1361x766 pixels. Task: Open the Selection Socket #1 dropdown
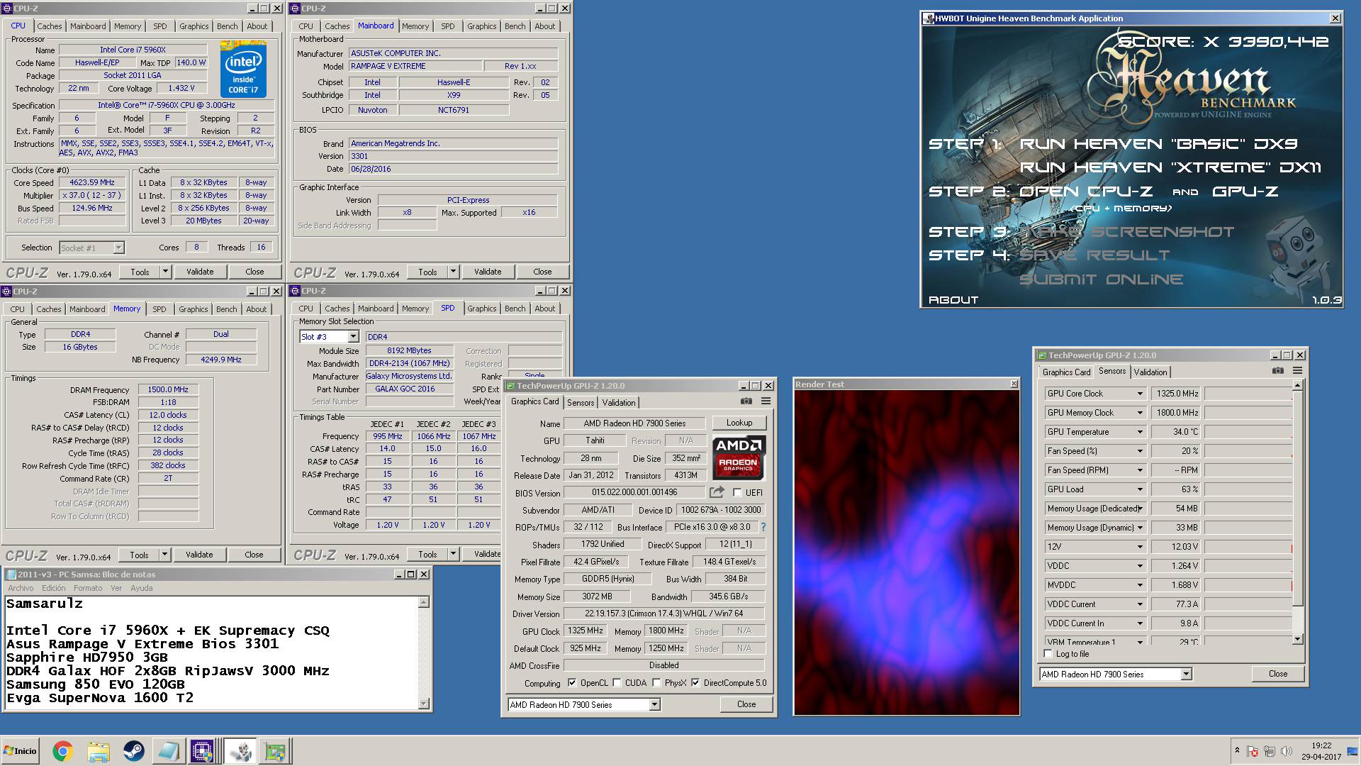118,248
